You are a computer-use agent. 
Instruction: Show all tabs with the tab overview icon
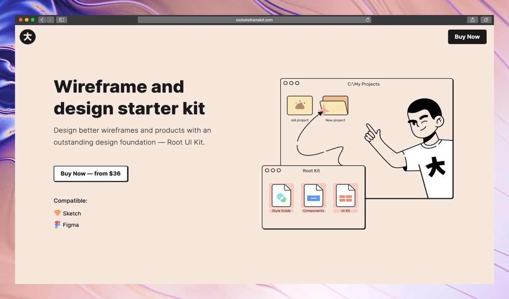[x=486, y=20]
